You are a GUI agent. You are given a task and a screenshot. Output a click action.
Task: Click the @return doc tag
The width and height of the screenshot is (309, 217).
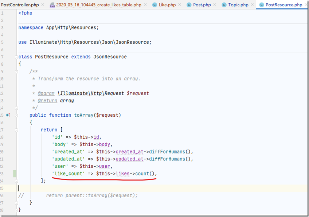click(47, 101)
